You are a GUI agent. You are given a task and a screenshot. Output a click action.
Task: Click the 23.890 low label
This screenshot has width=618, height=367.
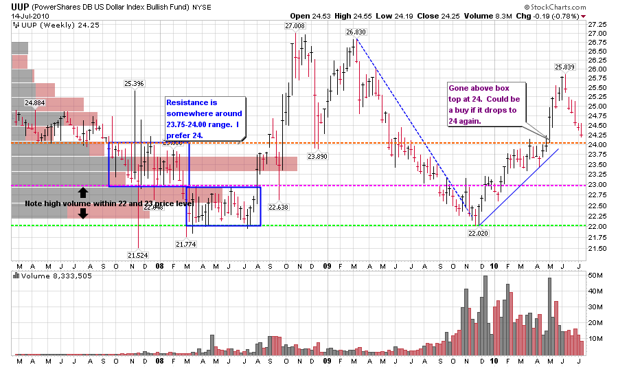coord(317,157)
